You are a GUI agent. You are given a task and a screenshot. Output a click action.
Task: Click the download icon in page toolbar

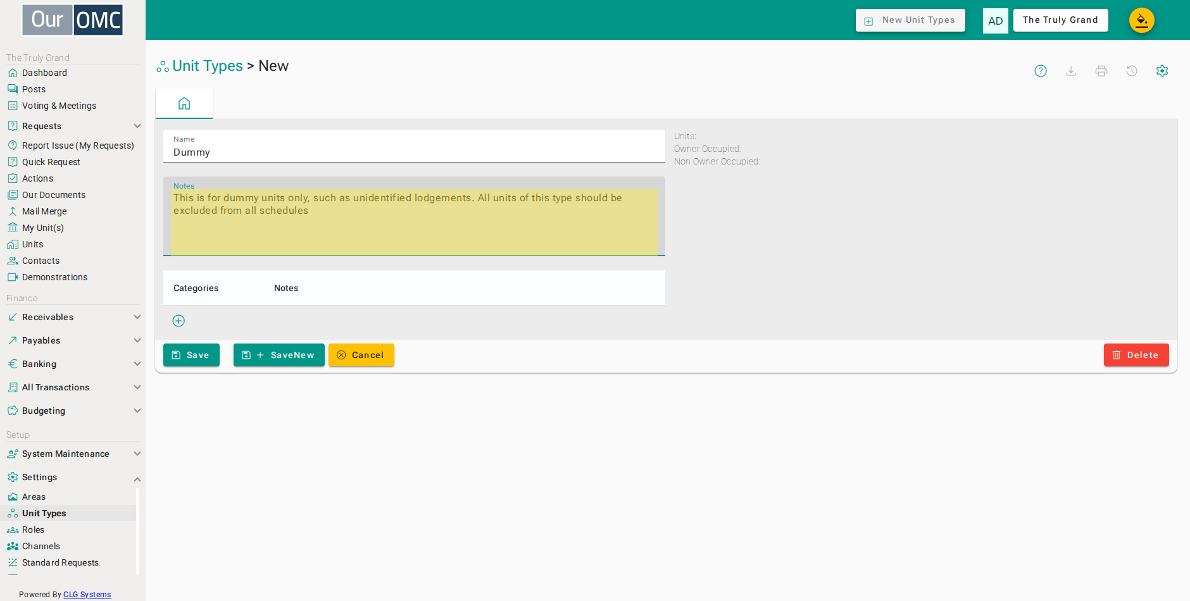(1071, 71)
